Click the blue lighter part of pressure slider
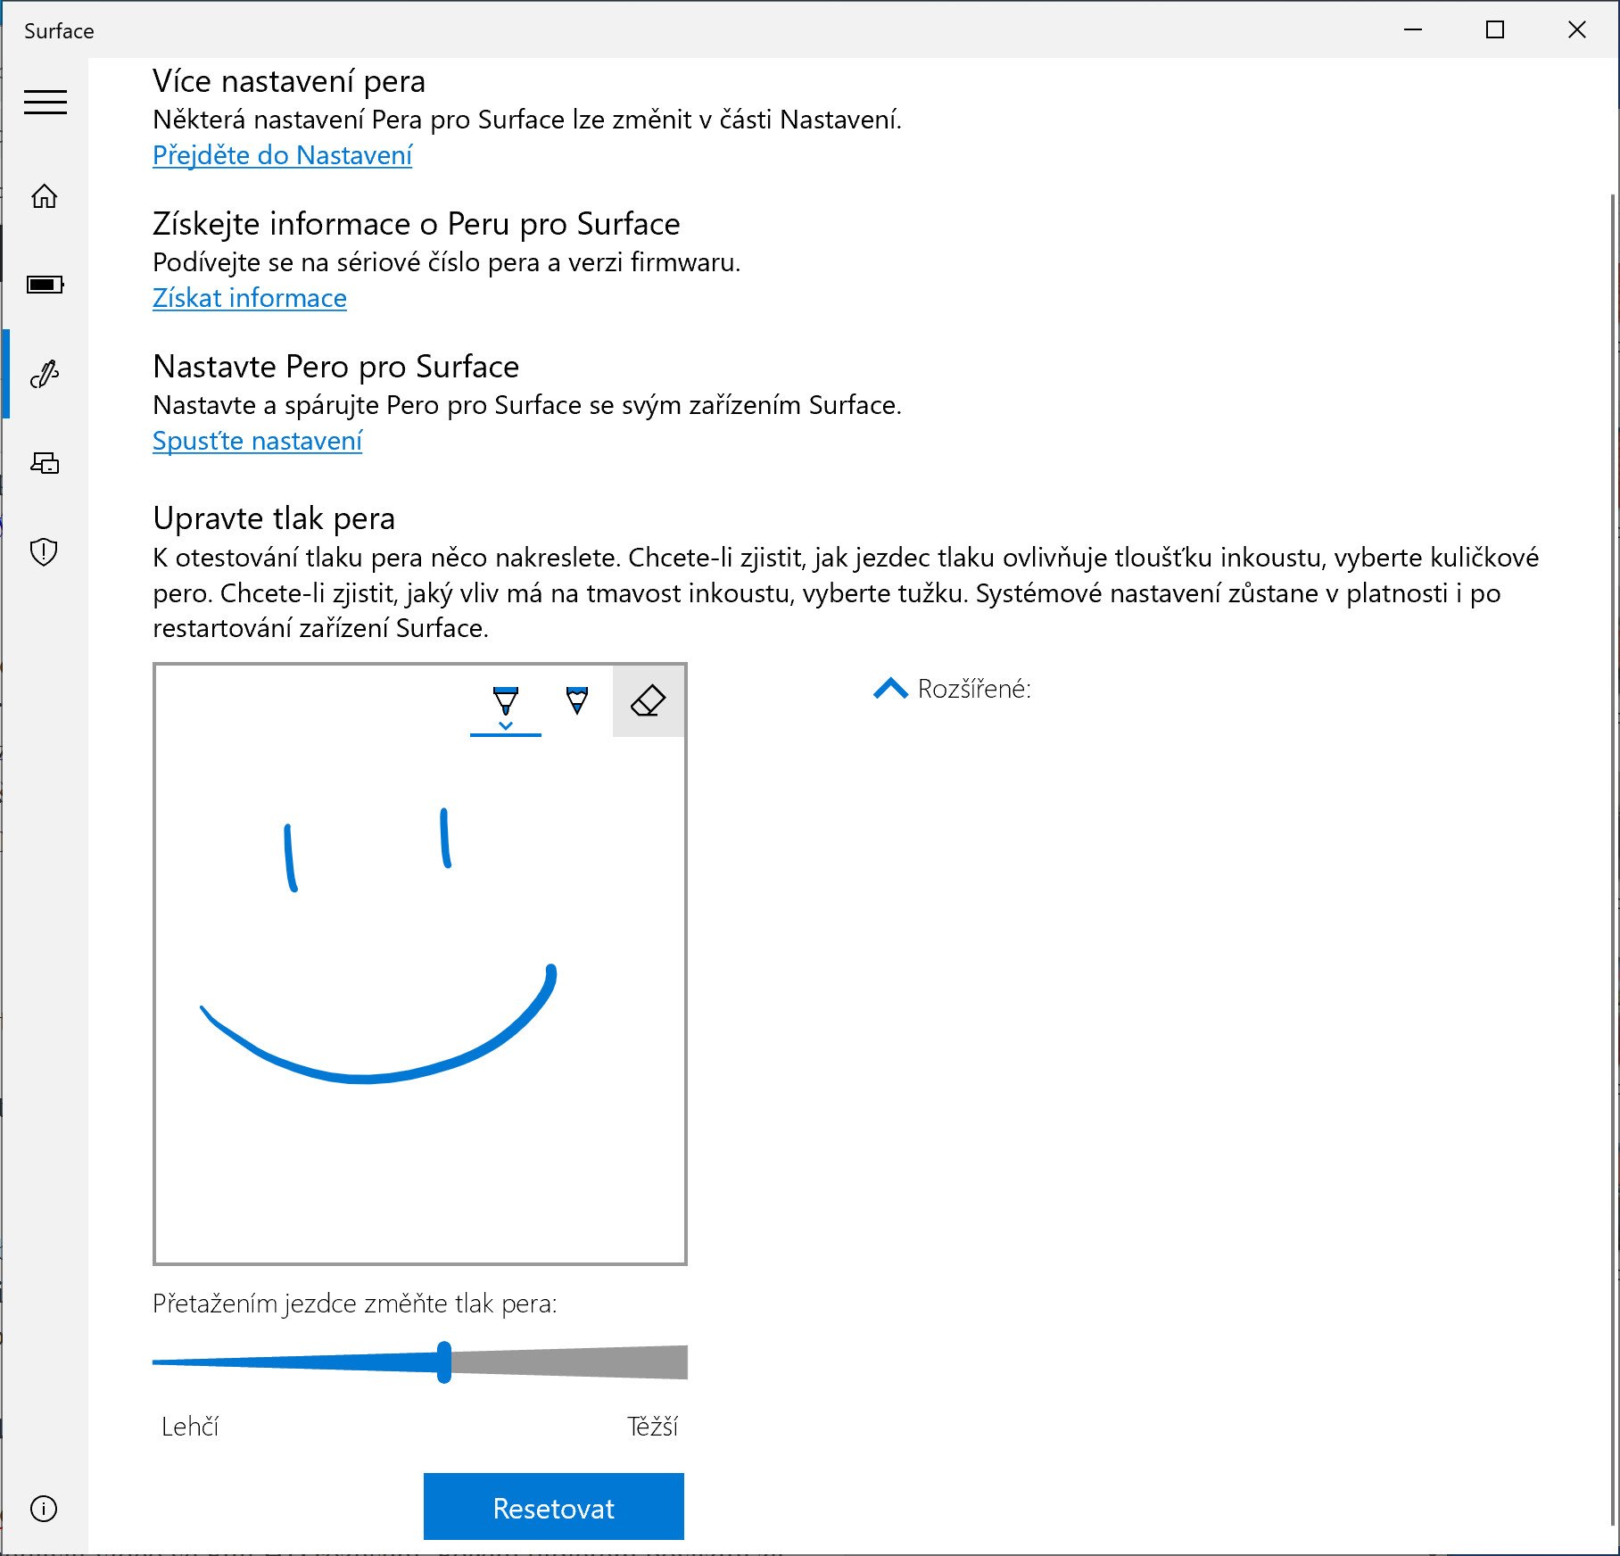Viewport: 1620px width, 1556px height. pos(294,1361)
